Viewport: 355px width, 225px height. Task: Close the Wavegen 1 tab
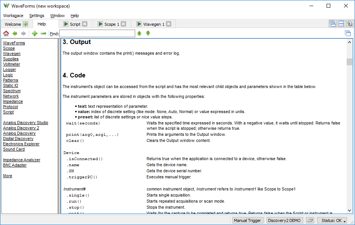tap(169, 24)
